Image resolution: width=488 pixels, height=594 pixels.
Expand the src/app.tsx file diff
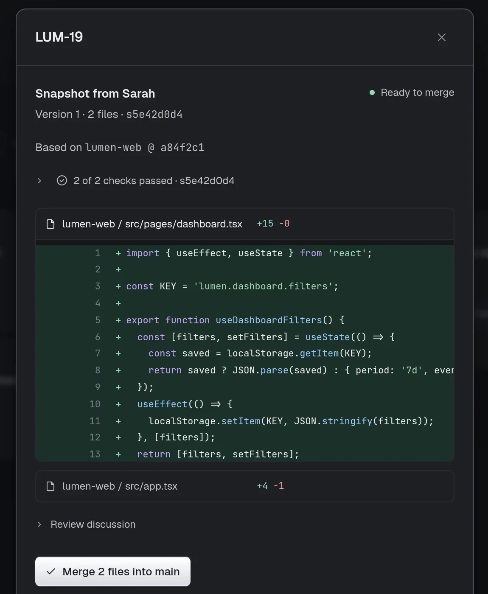(245, 486)
